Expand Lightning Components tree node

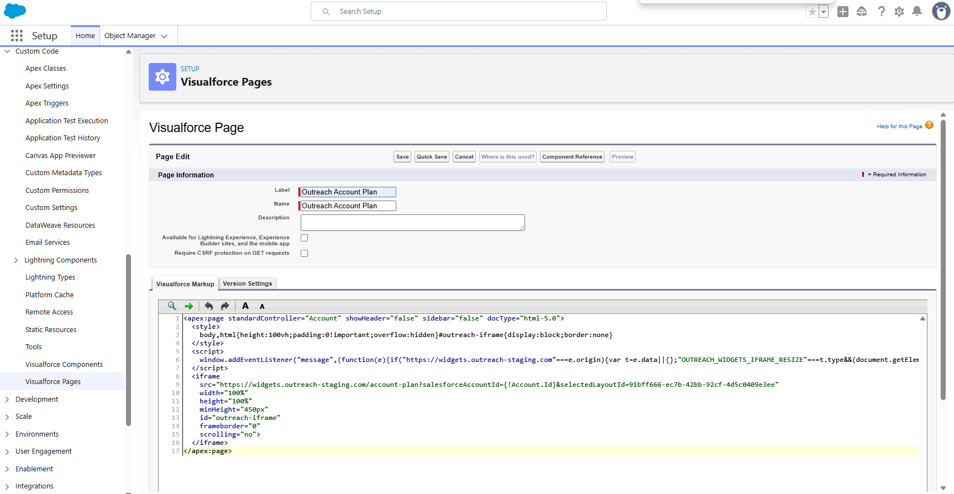16,260
